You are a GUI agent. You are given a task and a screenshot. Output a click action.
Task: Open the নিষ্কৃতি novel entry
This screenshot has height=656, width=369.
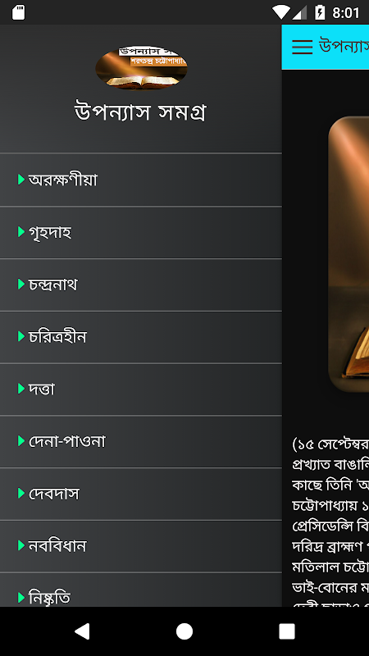tap(140, 590)
